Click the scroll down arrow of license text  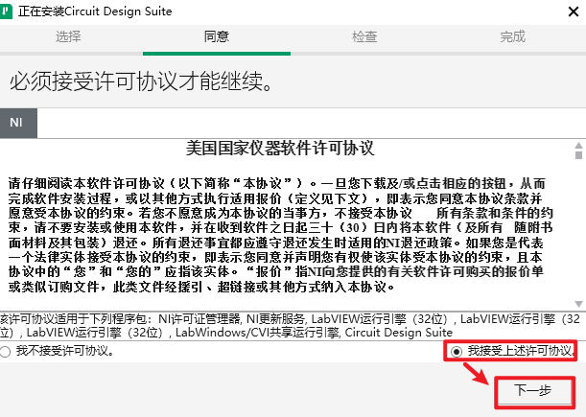click(578, 304)
